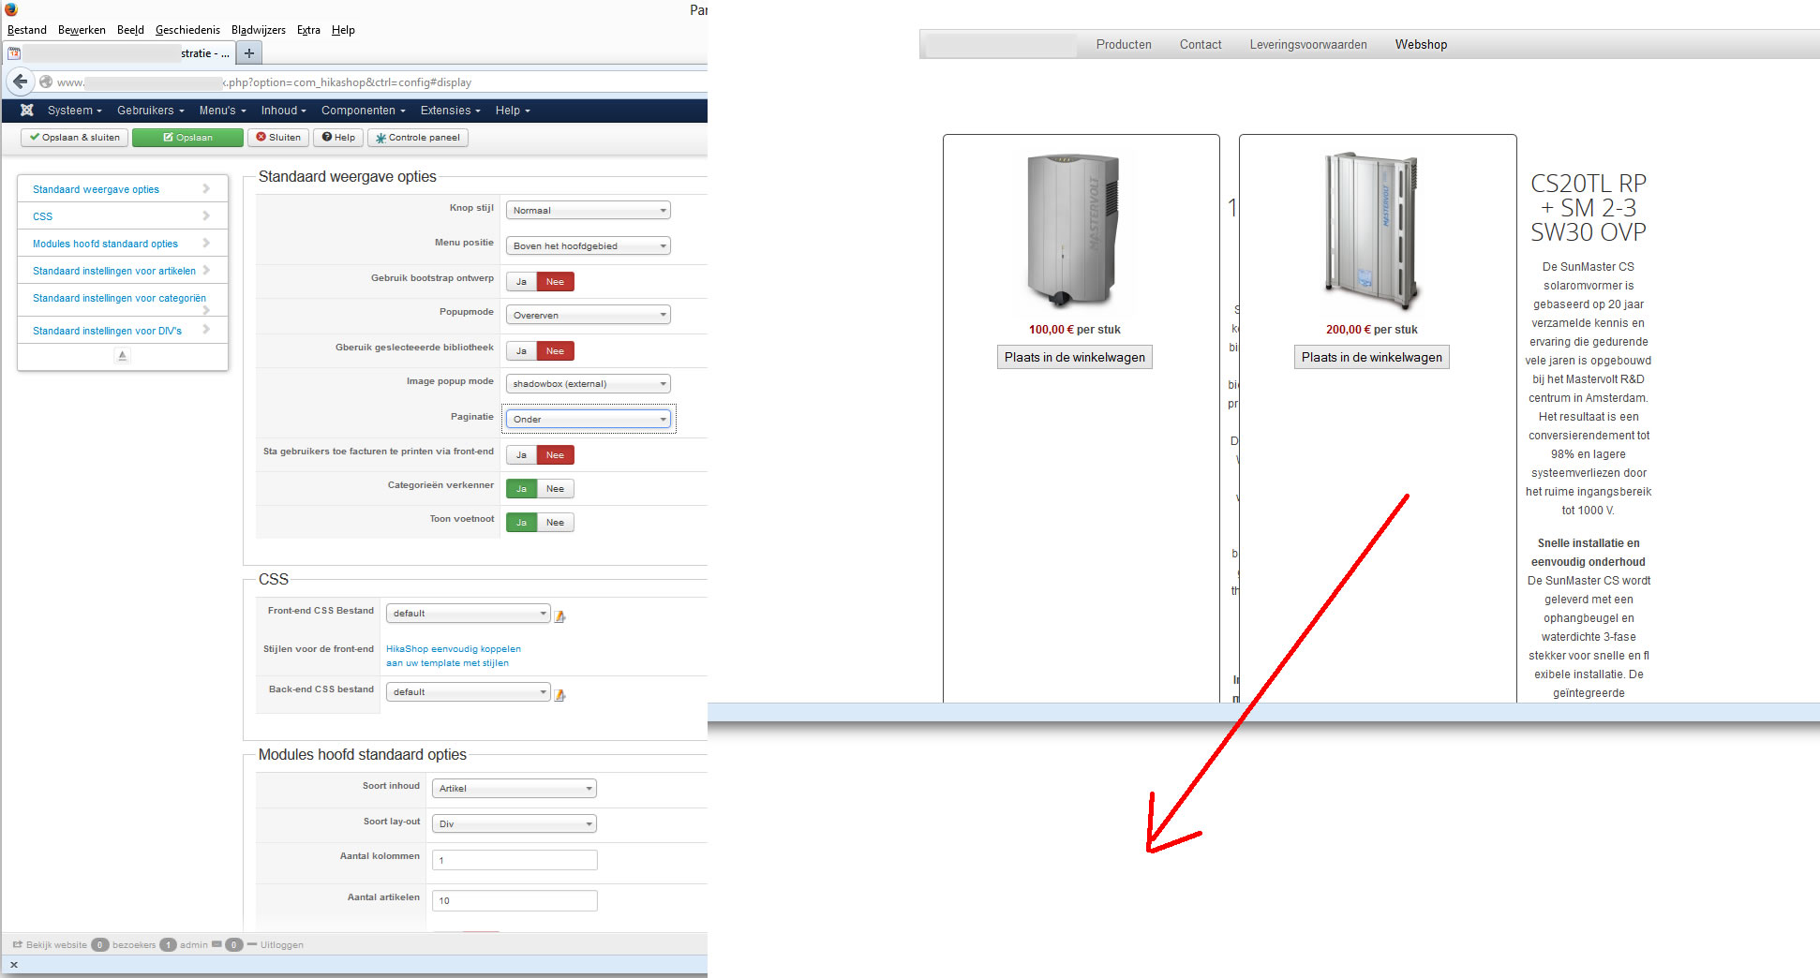Click the browser address bar URL
The width and height of the screenshot is (1820, 978).
pyautogui.click(x=375, y=82)
